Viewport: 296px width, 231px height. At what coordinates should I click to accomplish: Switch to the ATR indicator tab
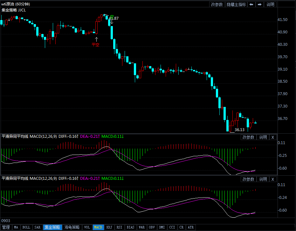coord(190,227)
